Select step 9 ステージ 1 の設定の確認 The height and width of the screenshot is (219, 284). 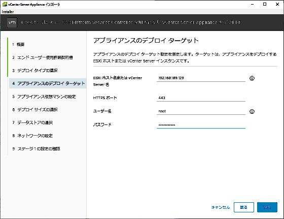coord(36,149)
